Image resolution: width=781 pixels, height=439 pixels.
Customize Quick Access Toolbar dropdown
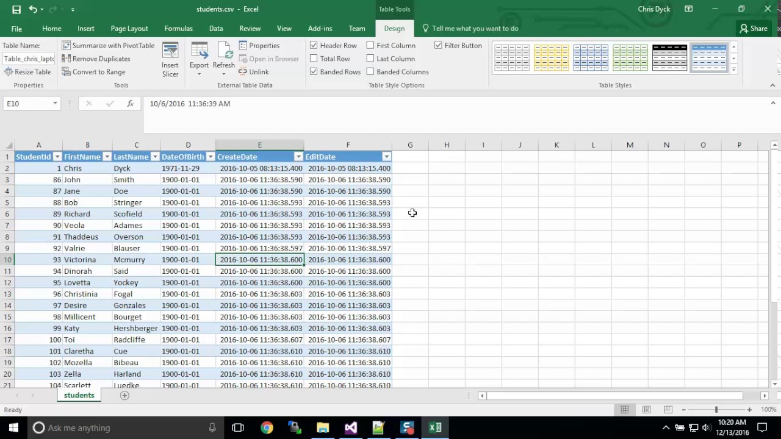click(73, 9)
